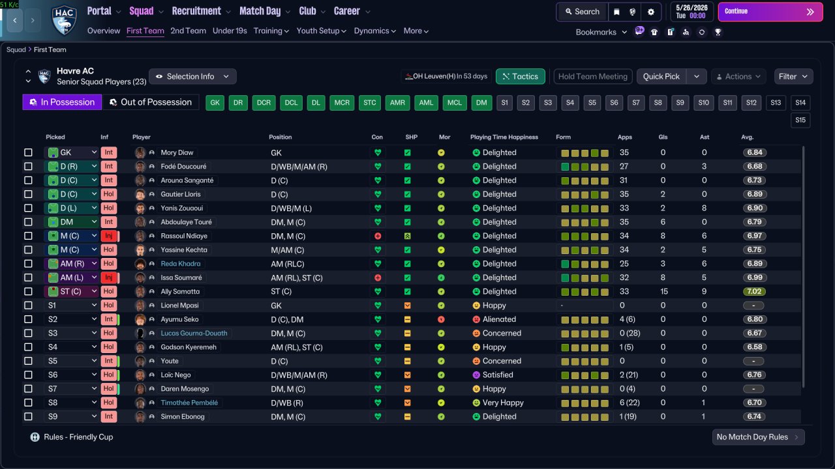Open the Bookmarks dropdown
The image size is (835, 469).
pos(601,32)
